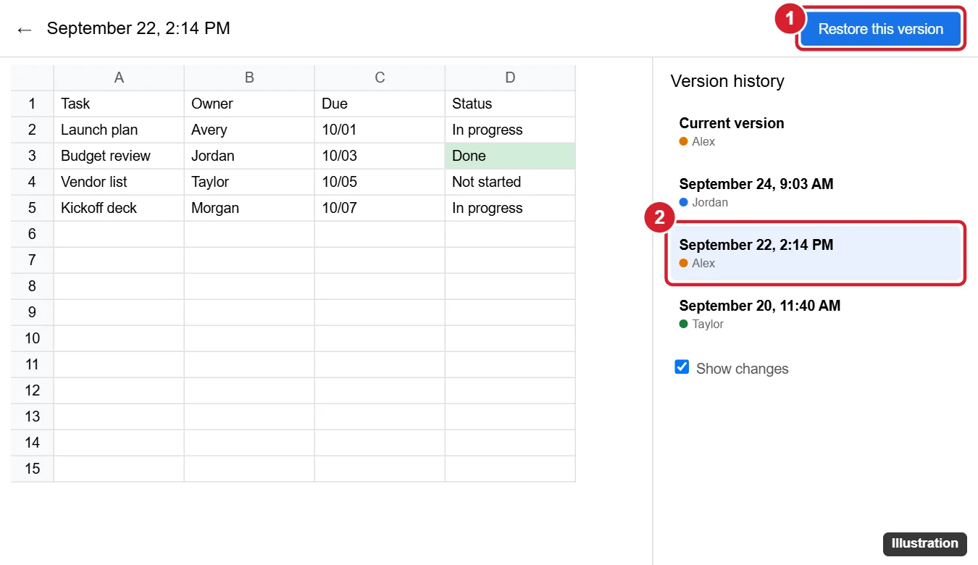Toggle the Show changes checkbox

click(x=682, y=367)
